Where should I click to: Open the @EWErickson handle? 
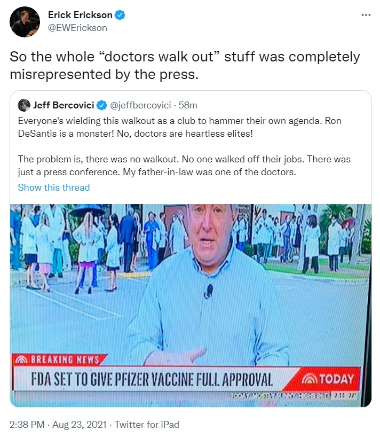point(77,28)
